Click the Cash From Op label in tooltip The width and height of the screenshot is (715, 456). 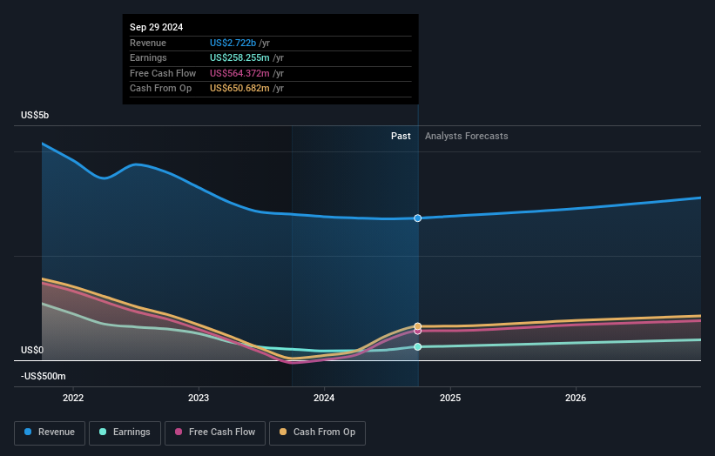(x=160, y=89)
